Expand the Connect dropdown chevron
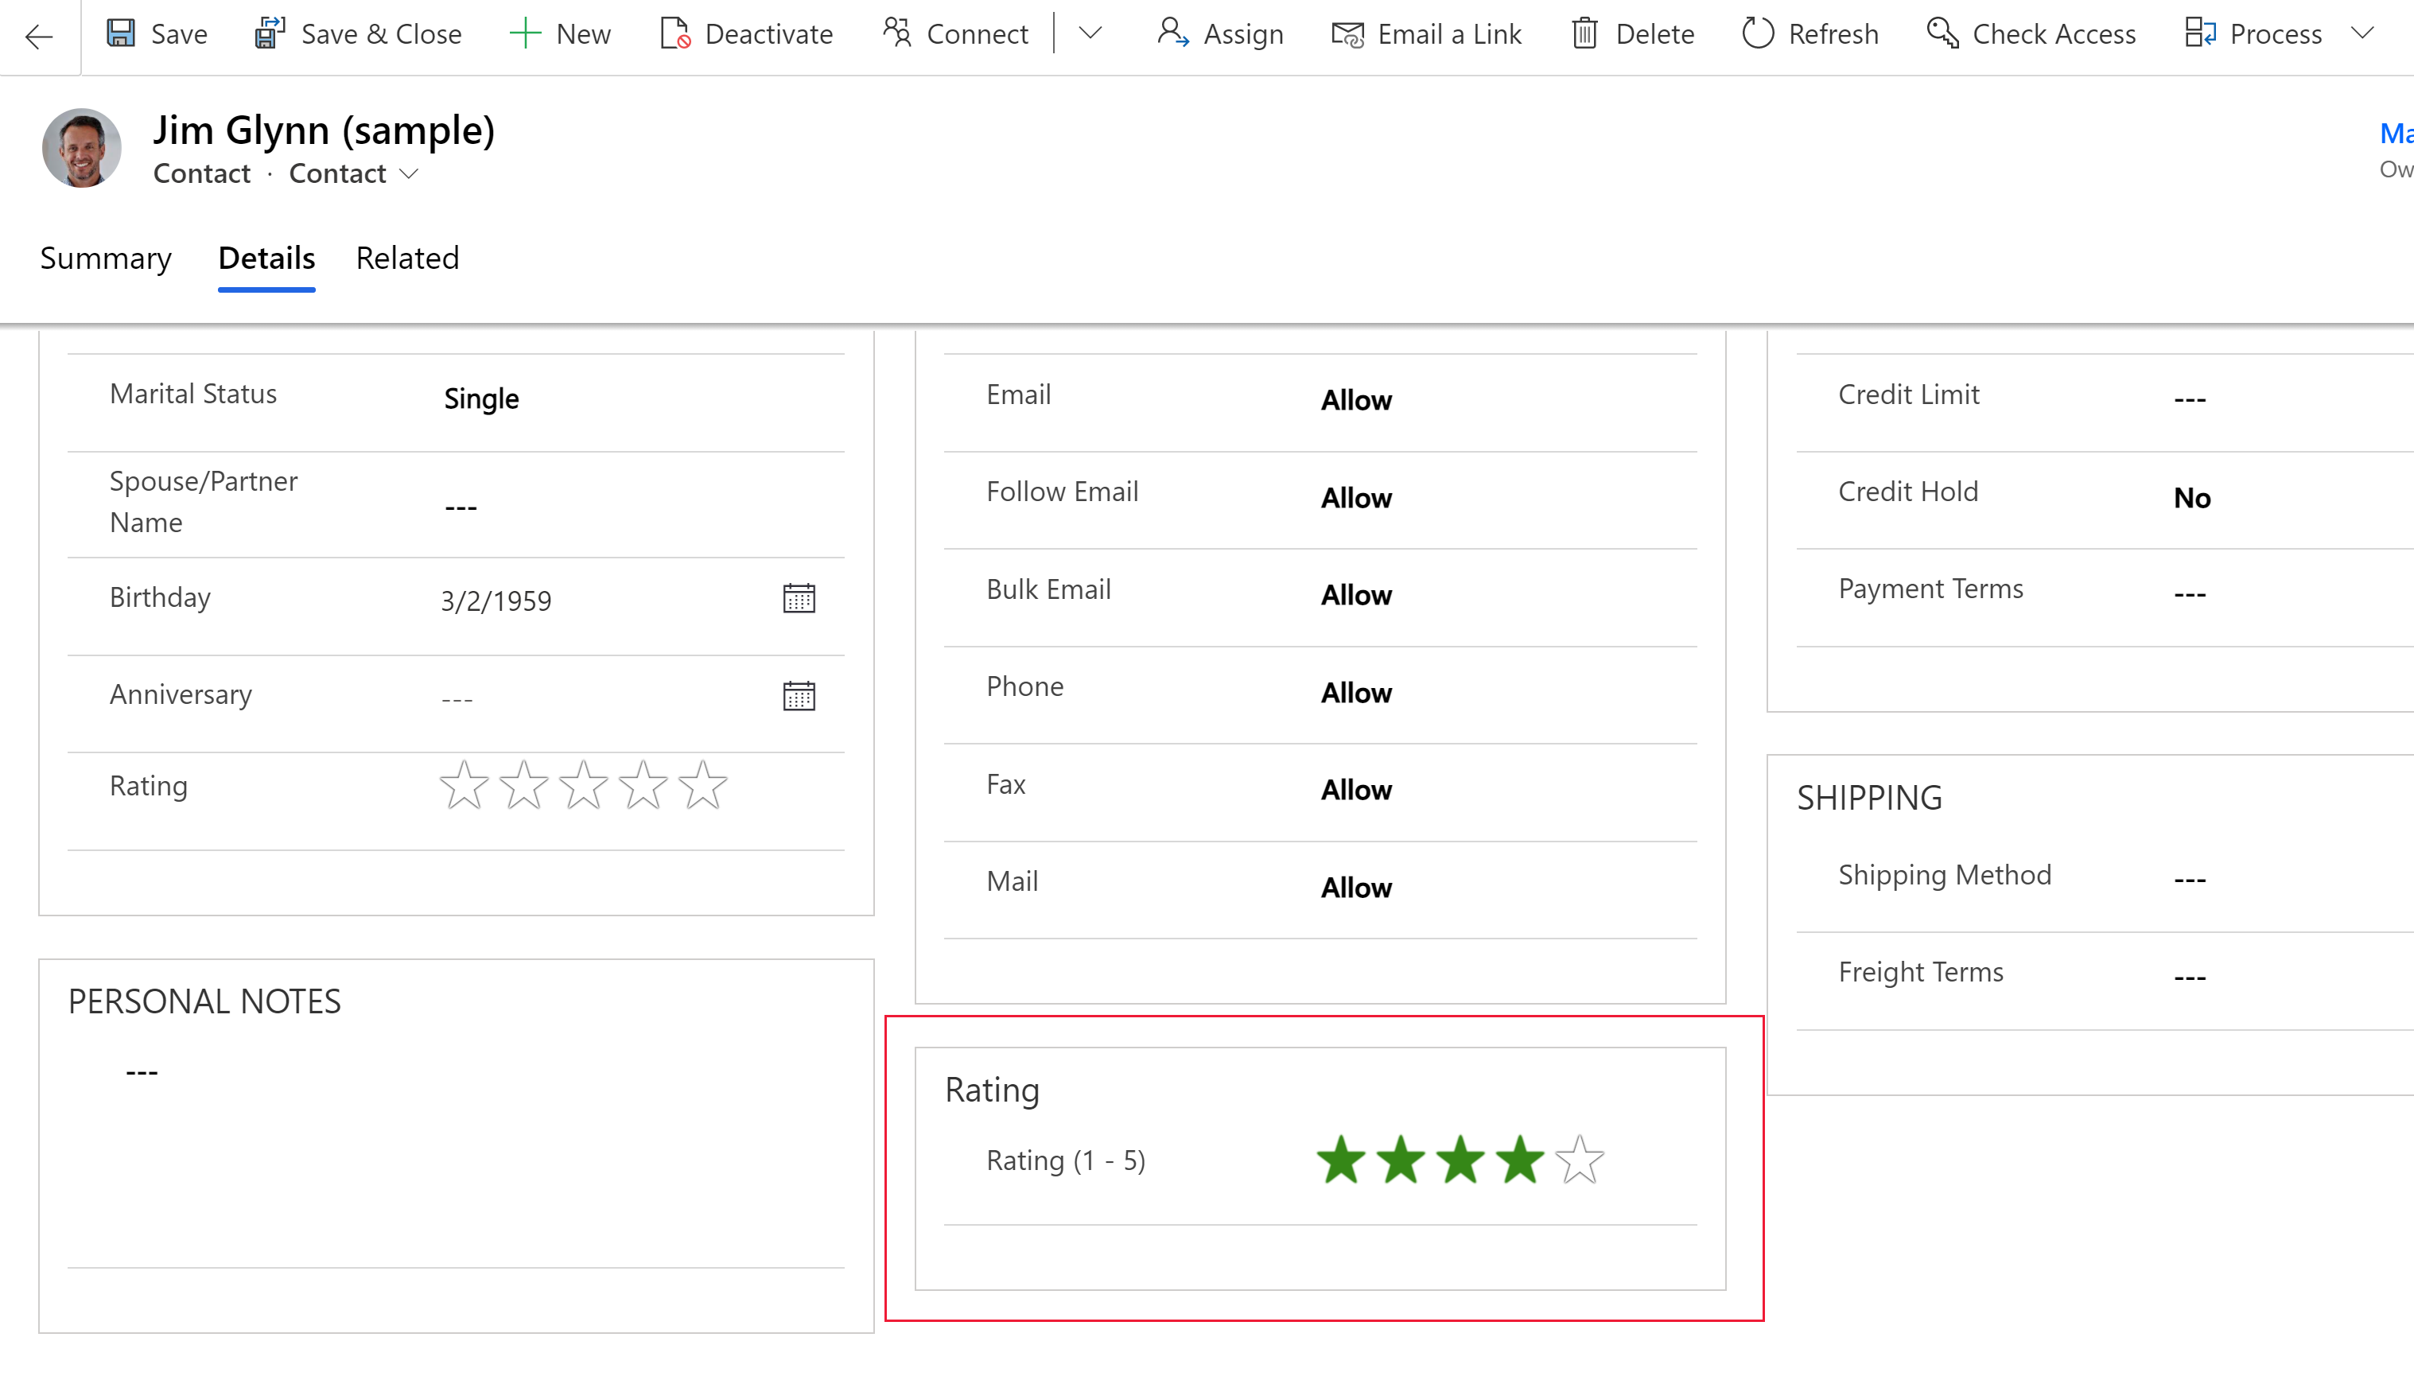This screenshot has width=2414, height=1380. (1091, 33)
